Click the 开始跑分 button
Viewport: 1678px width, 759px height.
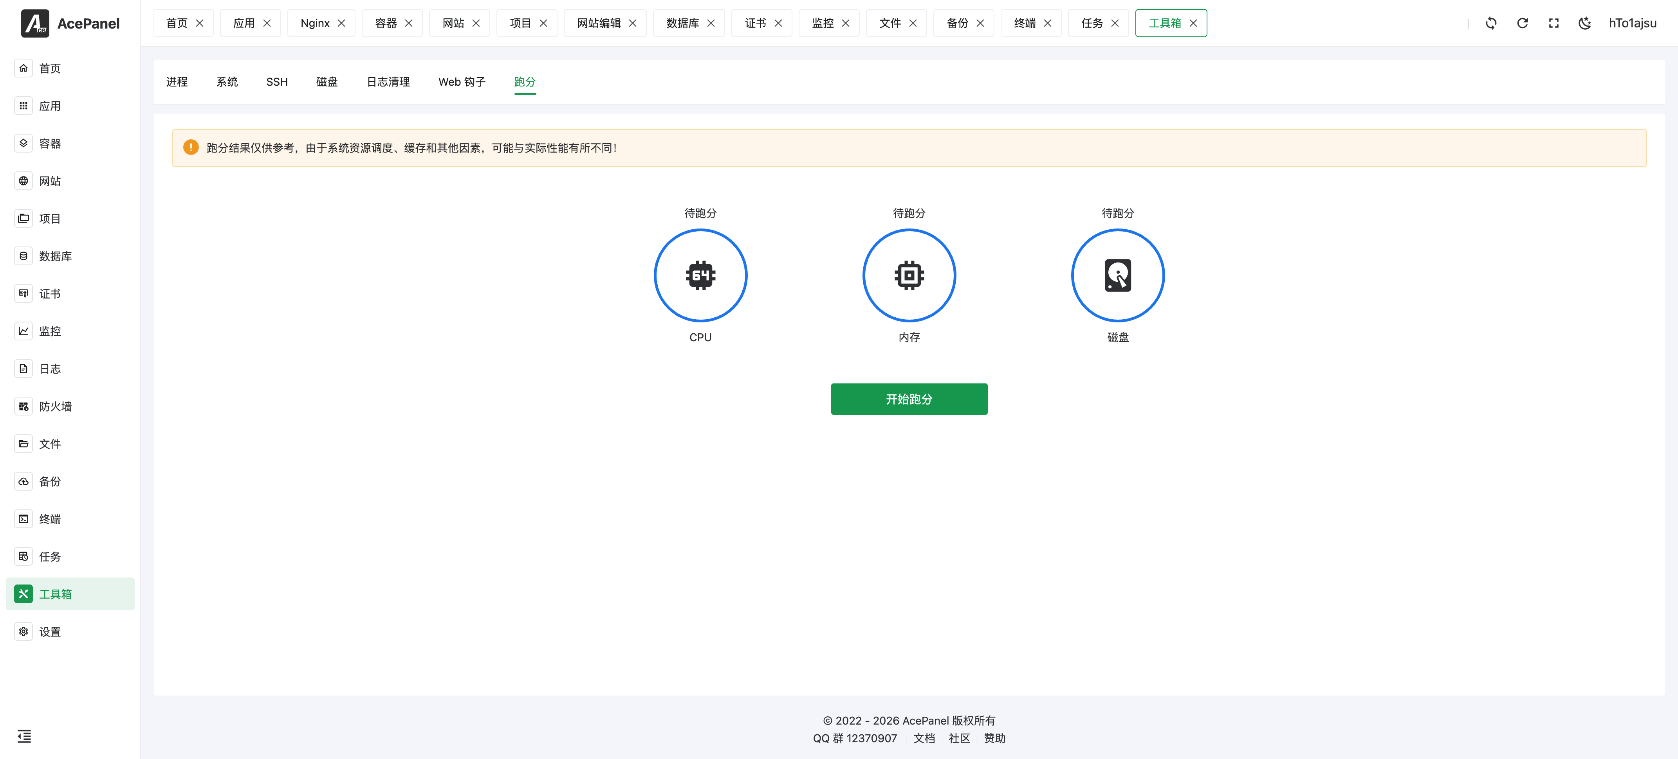pos(909,398)
